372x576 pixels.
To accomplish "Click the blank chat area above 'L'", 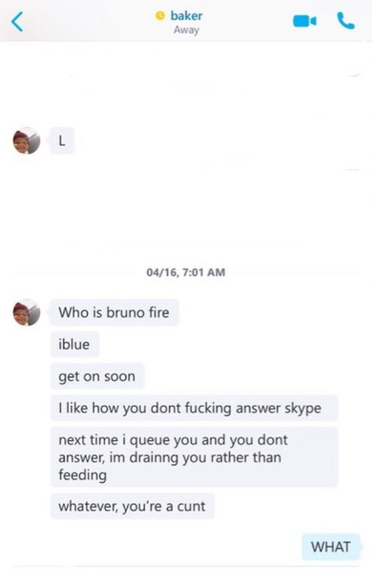I will (186, 85).
